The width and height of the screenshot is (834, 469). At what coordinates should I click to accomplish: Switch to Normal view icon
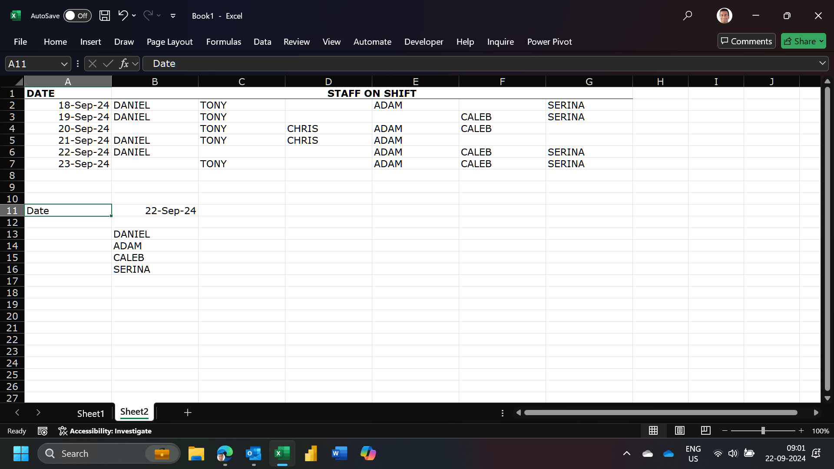(x=653, y=430)
